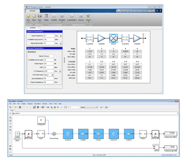Select the untitled document tab

tap(32, 28)
